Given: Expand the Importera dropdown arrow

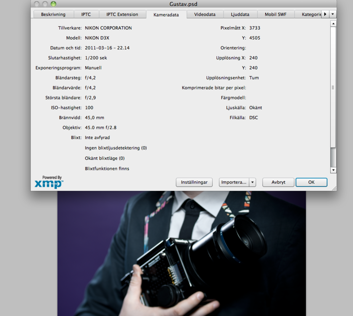Looking at the screenshot, I should pos(252,182).
